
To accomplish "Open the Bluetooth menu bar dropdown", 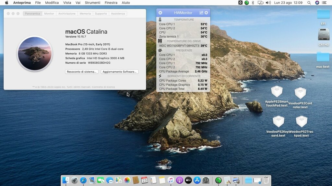I will [x=253, y=3].
